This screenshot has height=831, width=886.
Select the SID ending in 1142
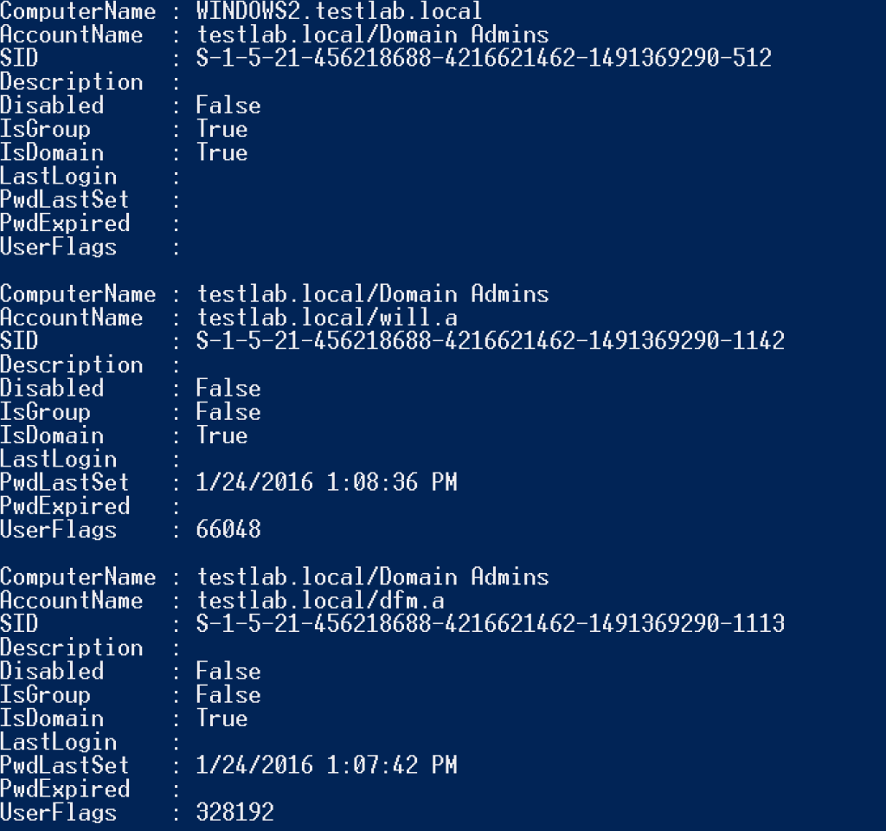pyautogui.click(x=491, y=341)
